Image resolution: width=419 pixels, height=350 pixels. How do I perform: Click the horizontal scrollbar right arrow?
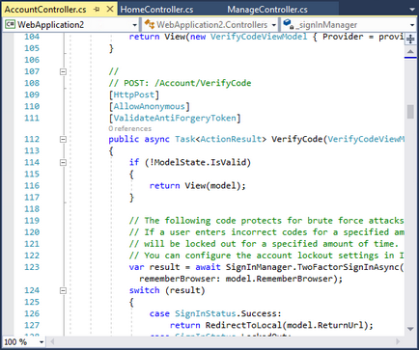398,341
